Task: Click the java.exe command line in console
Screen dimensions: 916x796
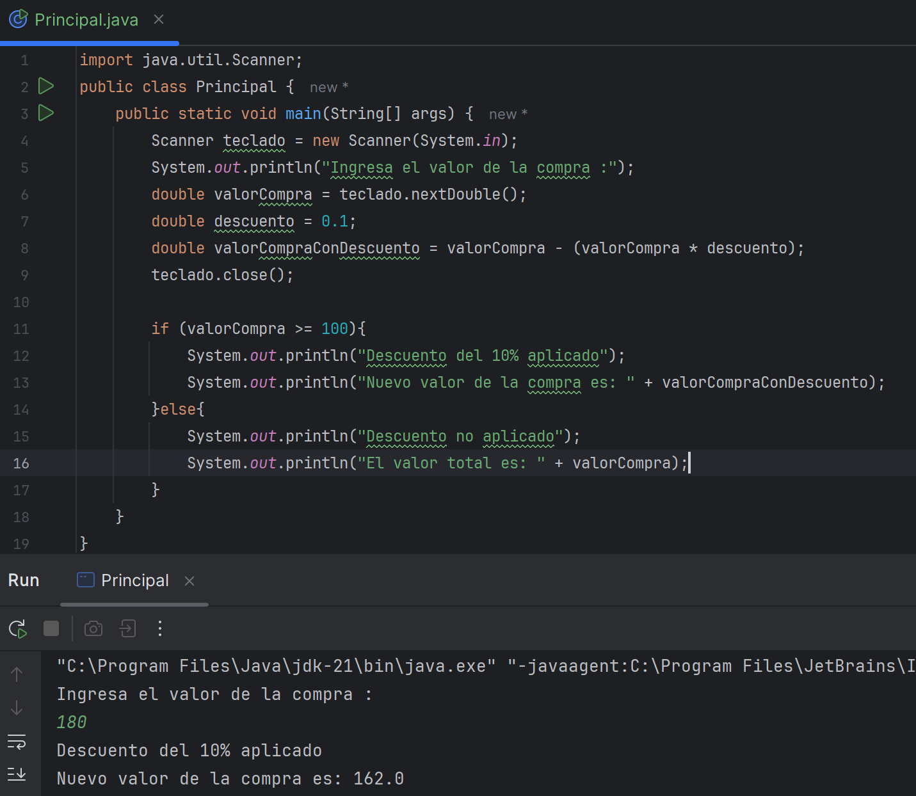Action: 486,666
